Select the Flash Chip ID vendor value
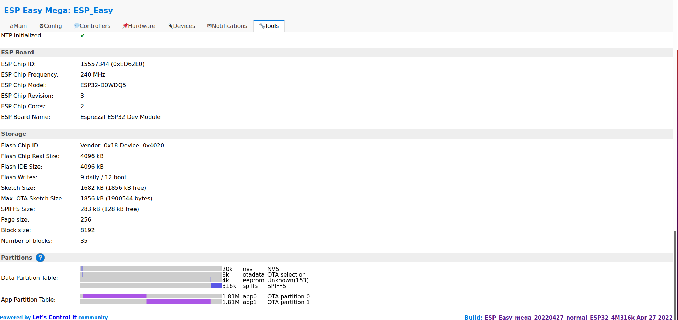 (x=122, y=146)
